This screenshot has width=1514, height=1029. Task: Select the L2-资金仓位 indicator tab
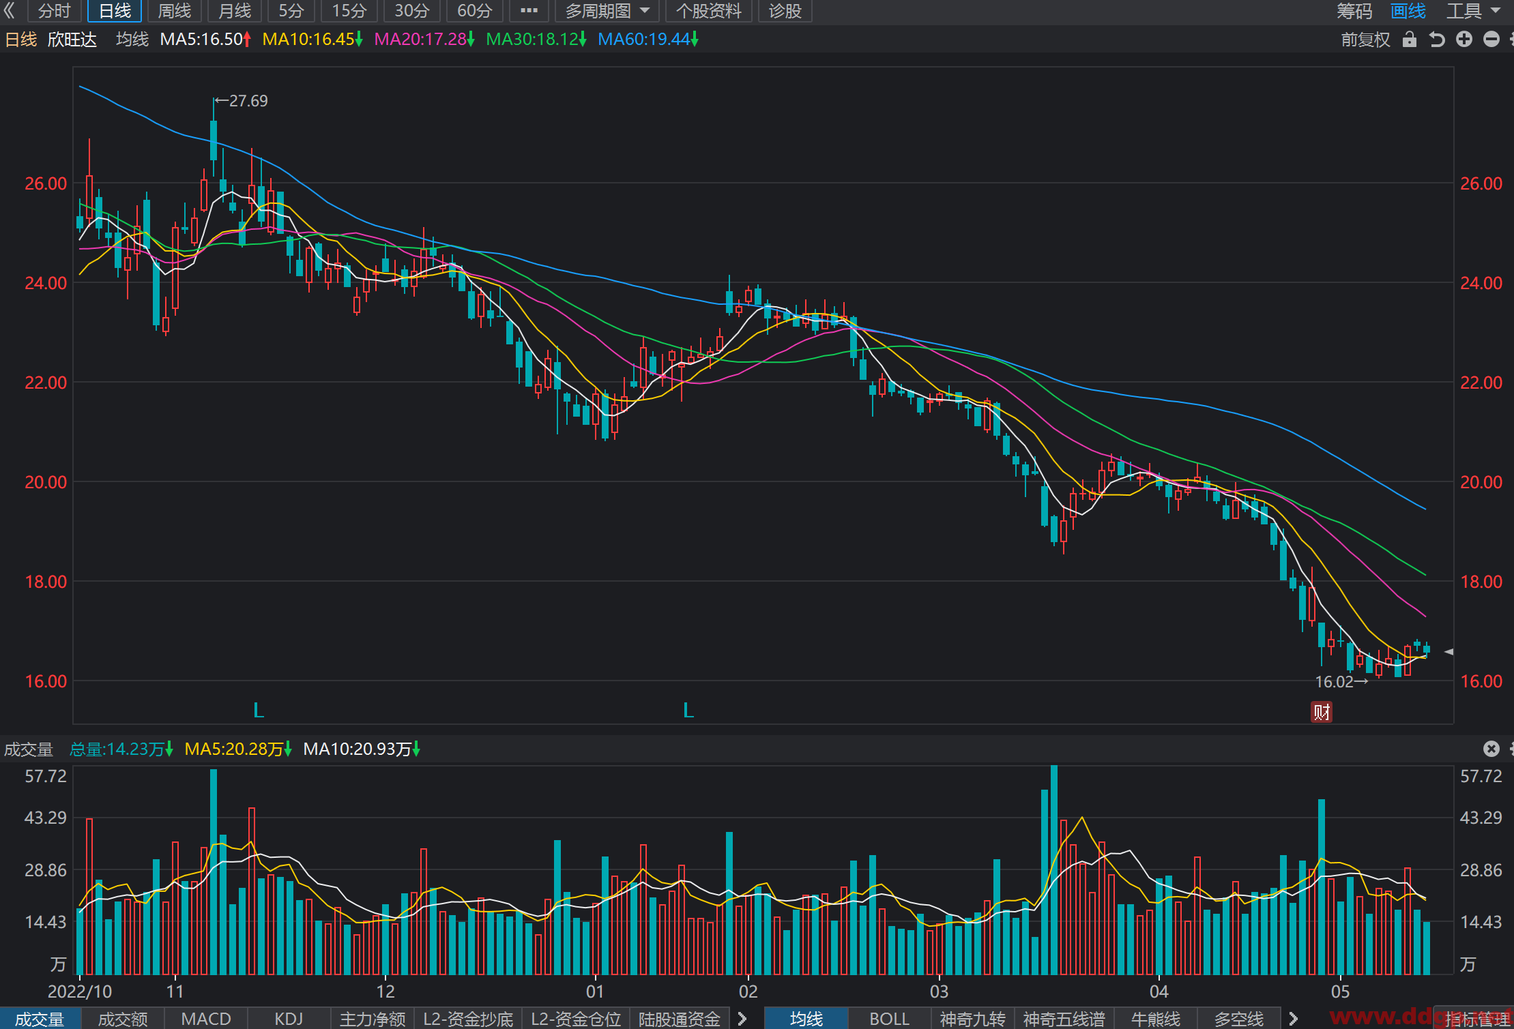(576, 1019)
